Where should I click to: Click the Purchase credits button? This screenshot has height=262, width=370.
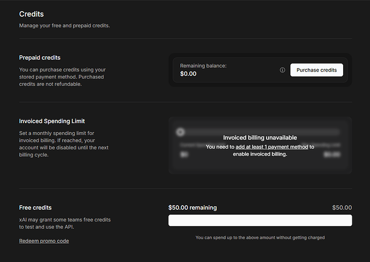click(316, 70)
